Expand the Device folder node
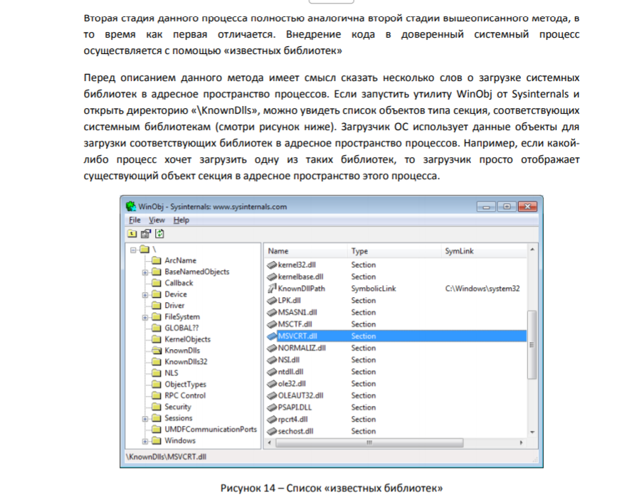 pos(145,295)
